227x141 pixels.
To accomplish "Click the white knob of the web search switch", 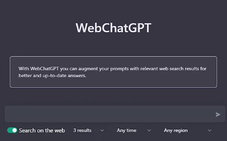I will [15, 130].
